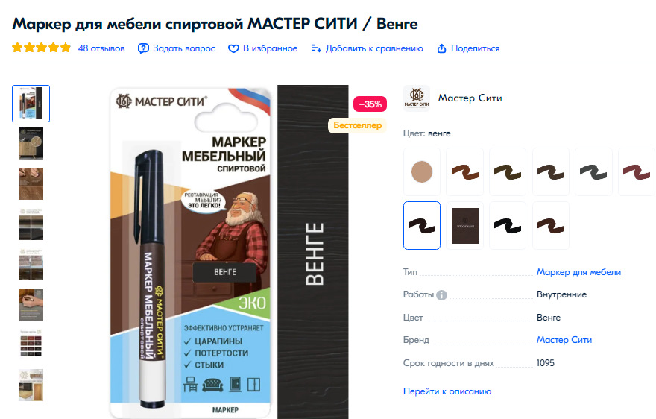Image resolution: width=656 pixels, height=419 pixels.
Task: Open the Маркер для мебели type link
Action: [578, 272]
